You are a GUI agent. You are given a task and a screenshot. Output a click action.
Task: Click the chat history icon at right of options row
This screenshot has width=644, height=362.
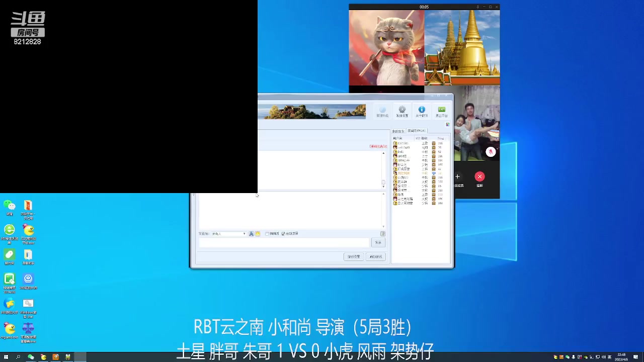point(383,233)
